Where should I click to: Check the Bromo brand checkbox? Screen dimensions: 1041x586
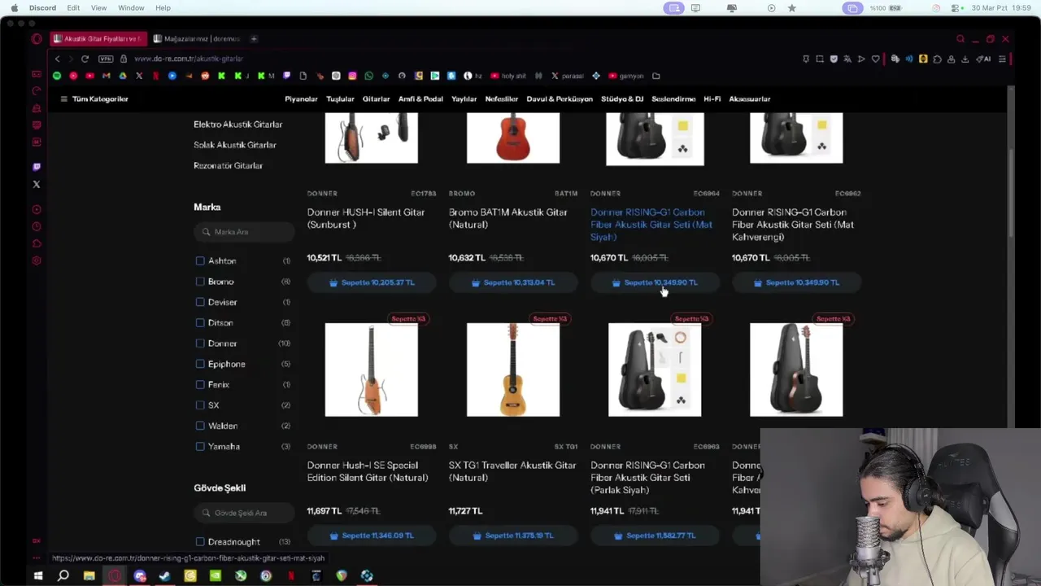tap(200, 282)
